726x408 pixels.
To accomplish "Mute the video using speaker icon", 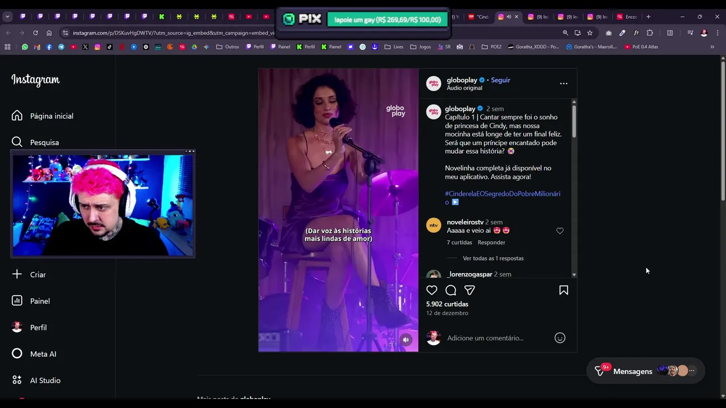I will [406, 340].
